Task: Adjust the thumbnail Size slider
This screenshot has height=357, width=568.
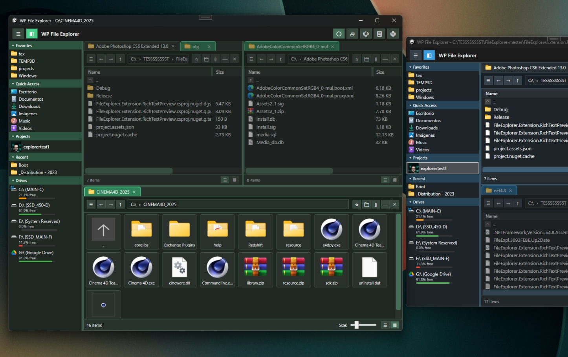Action: tap(357, 325)
